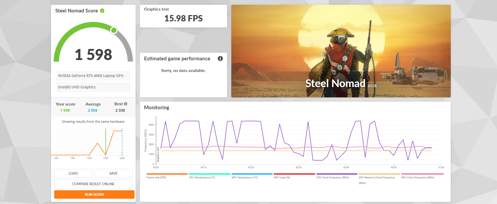The width and height of the screenshot is (497, 204).
Task: Start the benchmark with RUN AGAIN
Action: tap(94, 194)
